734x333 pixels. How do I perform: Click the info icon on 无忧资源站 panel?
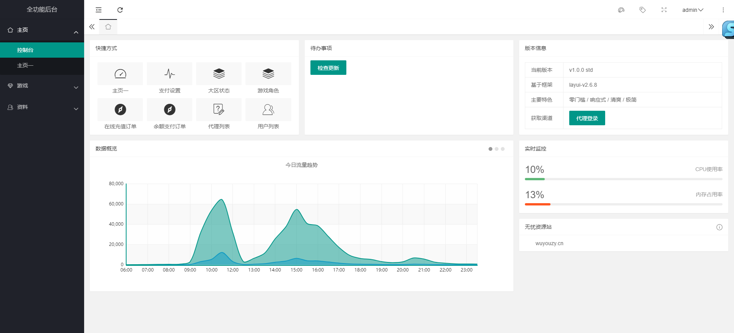pyautogui.click(x=719, y=227)
